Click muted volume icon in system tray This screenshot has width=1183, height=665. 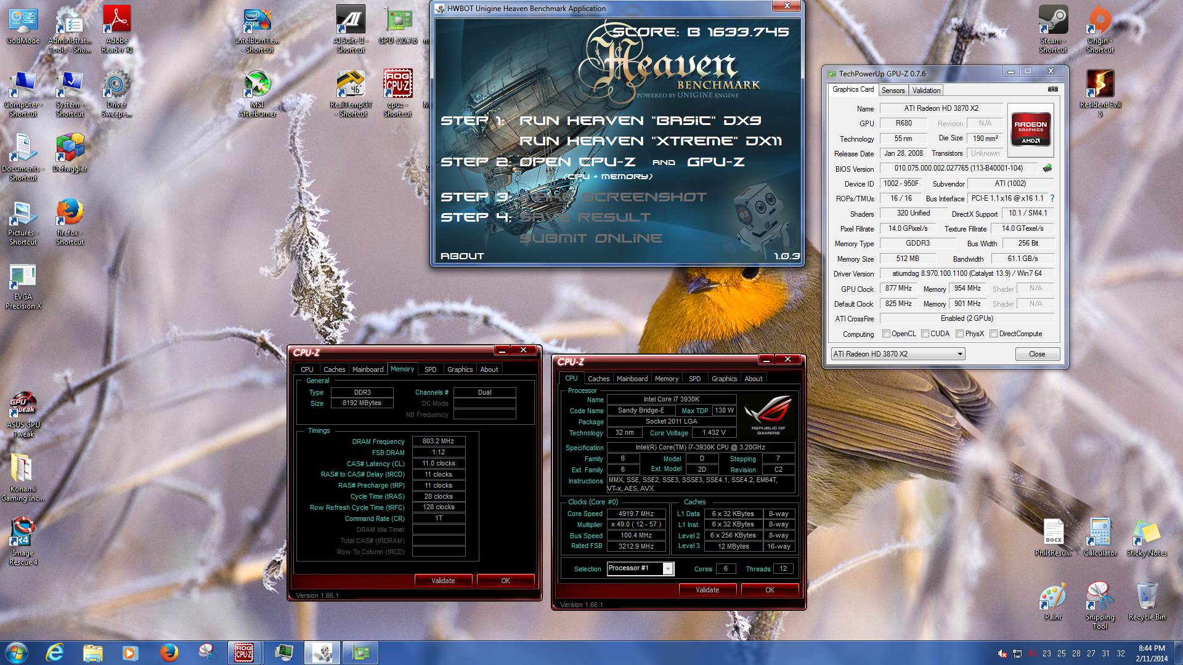(1002, 654)
